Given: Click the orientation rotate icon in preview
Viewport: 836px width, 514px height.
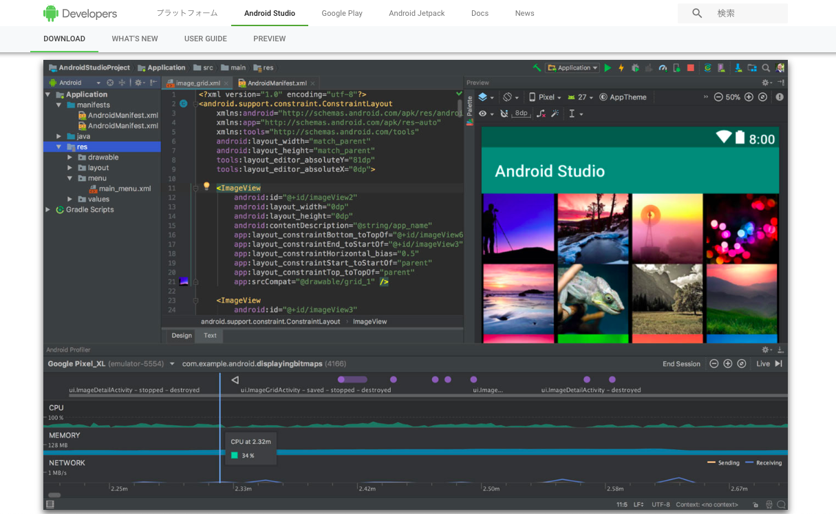Looking at the screenshot, I should 509,97.
